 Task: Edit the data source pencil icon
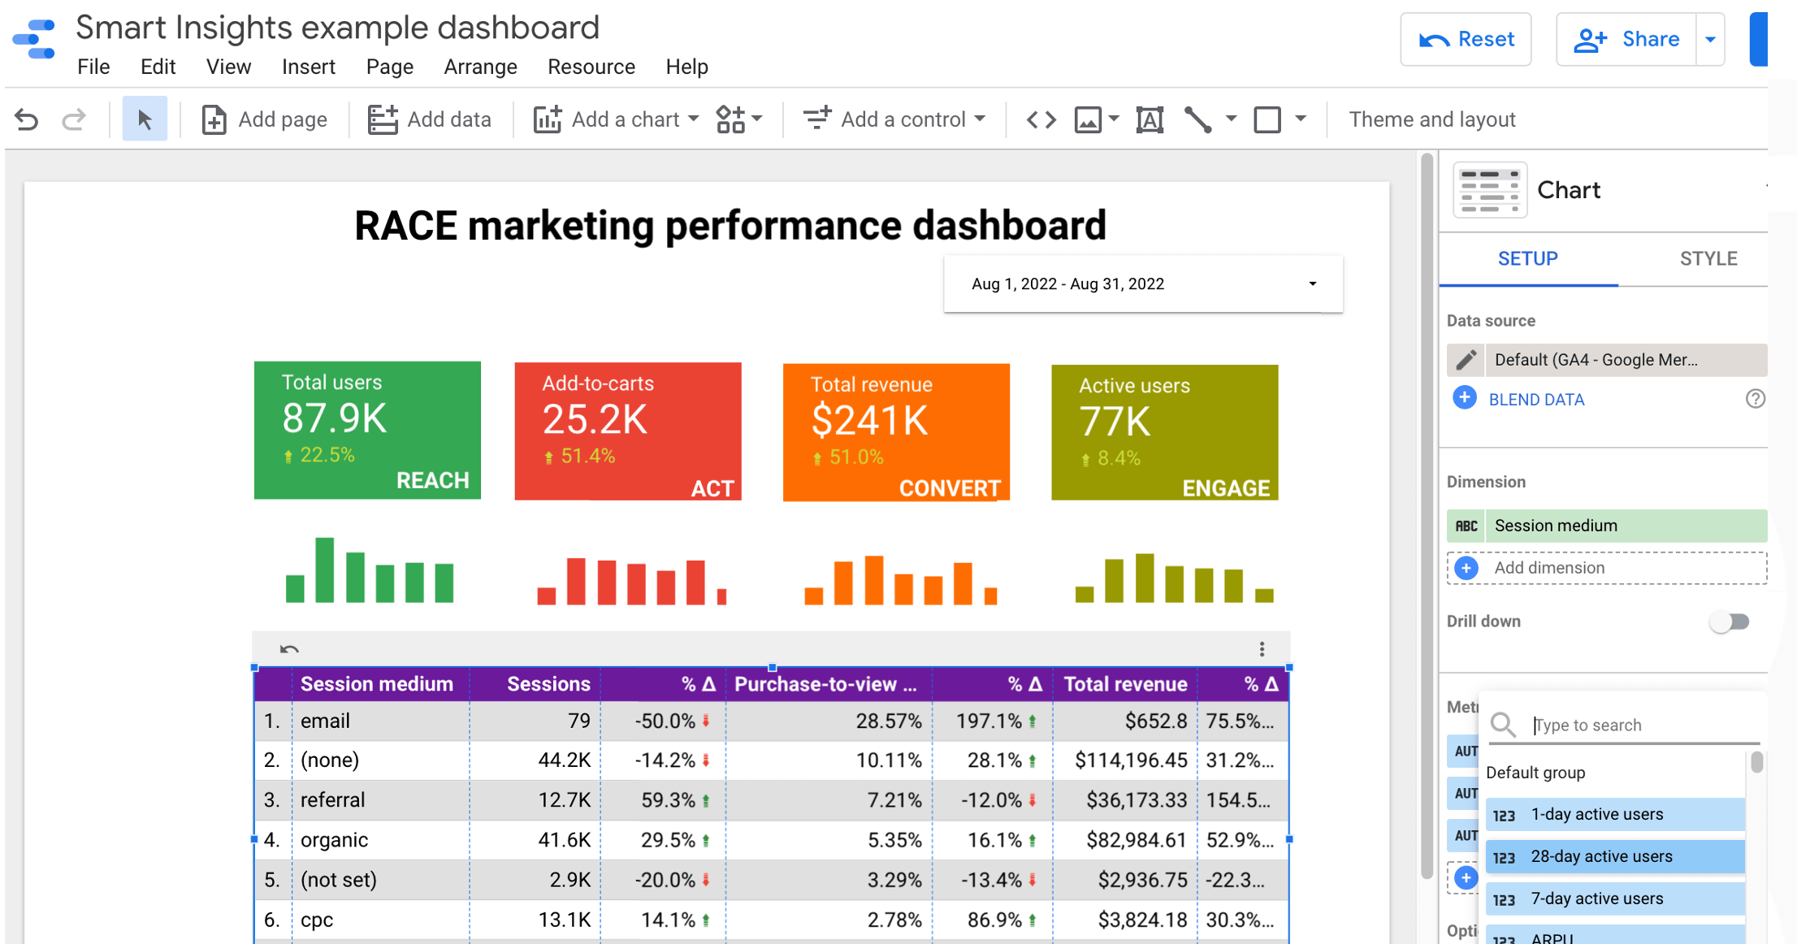(x=1466, y=360)
